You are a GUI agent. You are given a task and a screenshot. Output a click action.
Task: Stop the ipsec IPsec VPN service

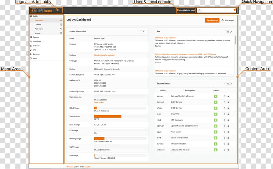coord(228,114)
